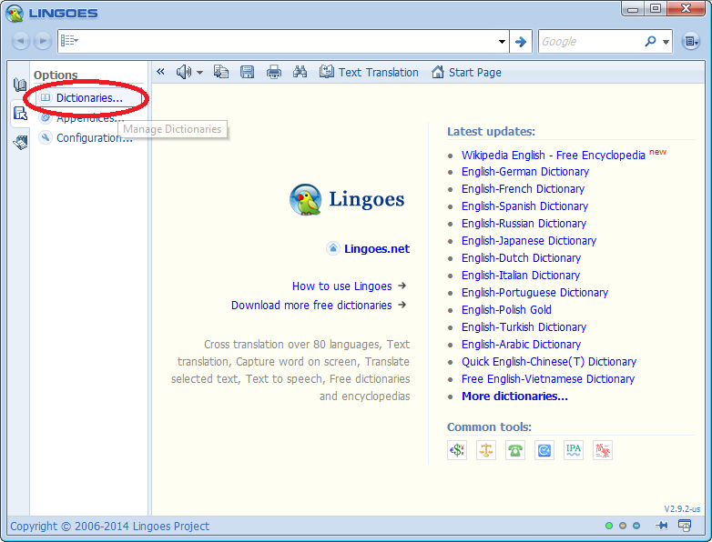Go to the Start Page

(466, 72)
